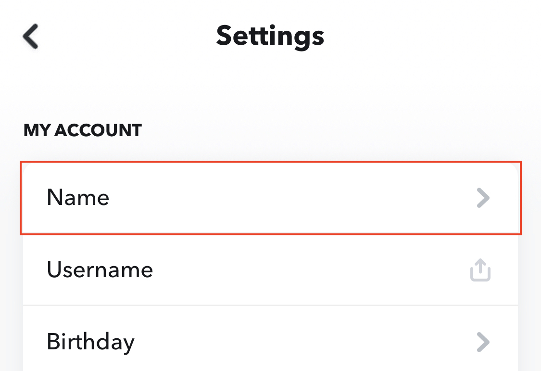Tap the Username label text

pyautogui.click(x=100, y=269)
